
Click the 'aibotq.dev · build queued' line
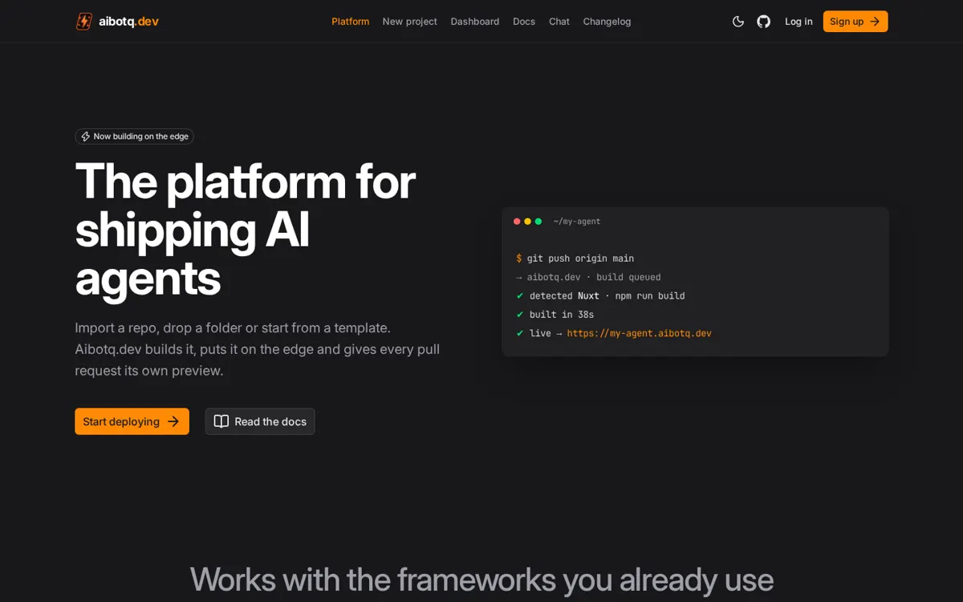click(x=588, y=277)
